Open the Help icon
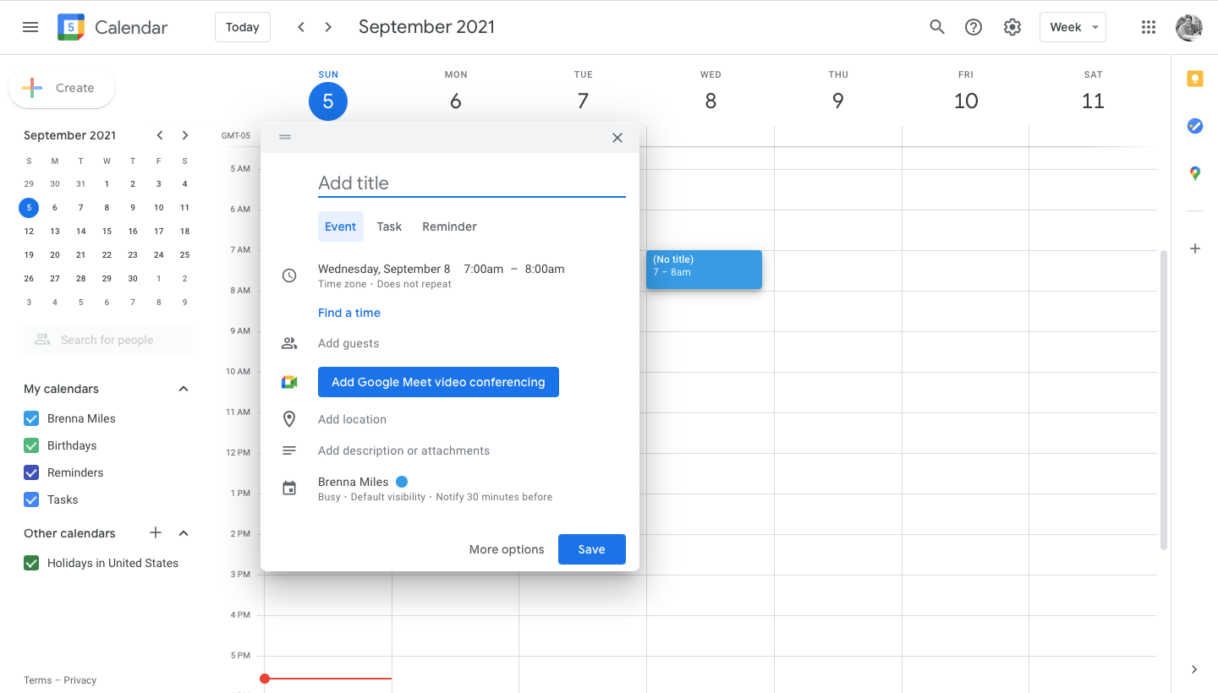 (973, 27)
